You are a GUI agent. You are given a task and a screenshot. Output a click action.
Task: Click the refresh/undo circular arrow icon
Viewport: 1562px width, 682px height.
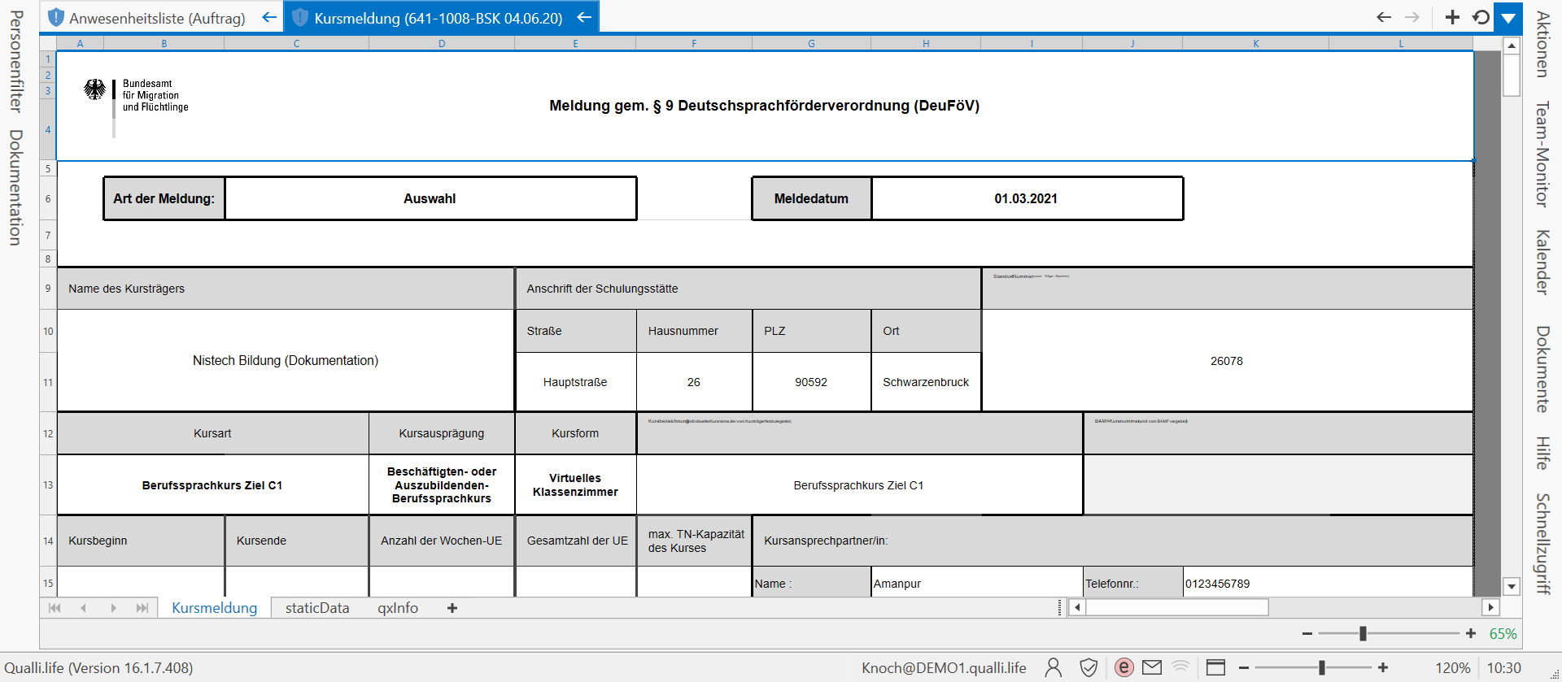(1481, 17)
